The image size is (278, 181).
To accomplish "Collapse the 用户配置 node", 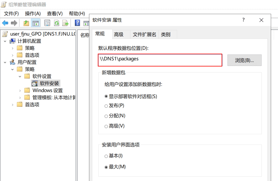I will tap(5, 62).
